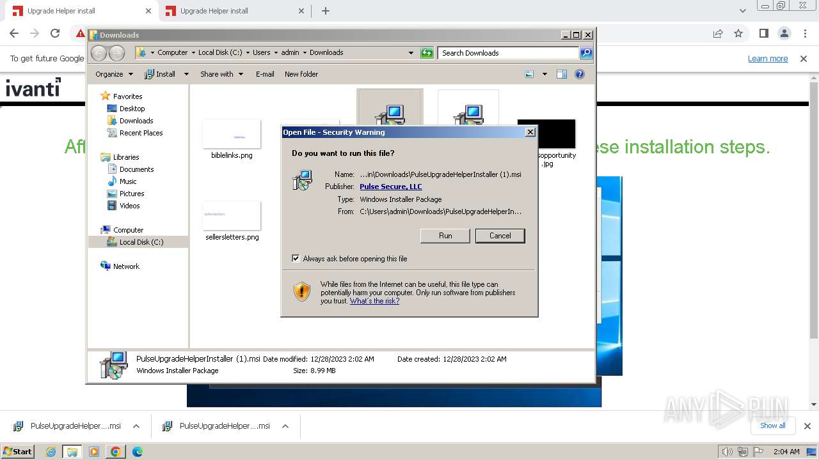
Task: Open the Learn more link in Chrome infobar
Action: point(768,59)
